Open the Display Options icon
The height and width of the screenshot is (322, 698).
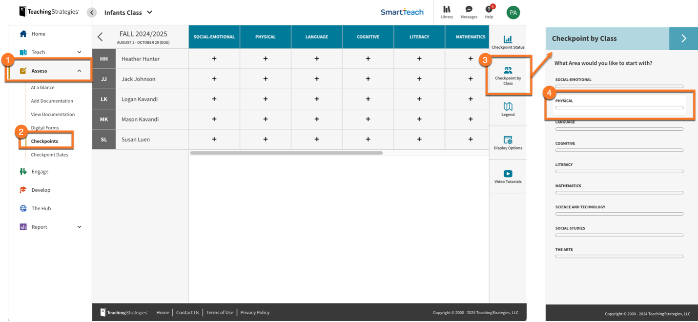click(x=508, y=140)
